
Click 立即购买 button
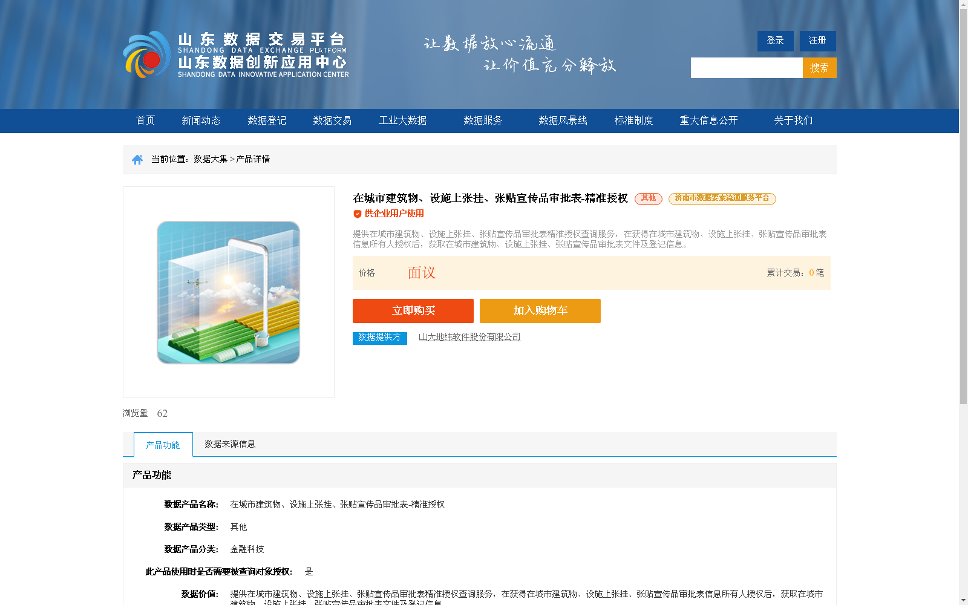[413, 311]
